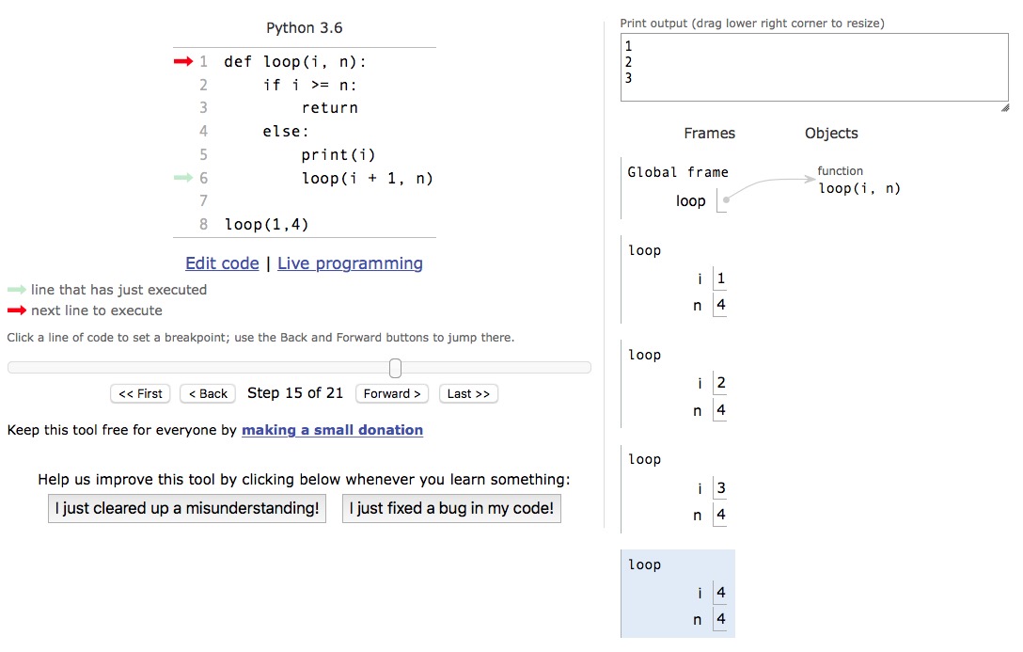Click the loop pointer dot in Global frame
Screen dimensions: 1023x652
coord(726,199)
